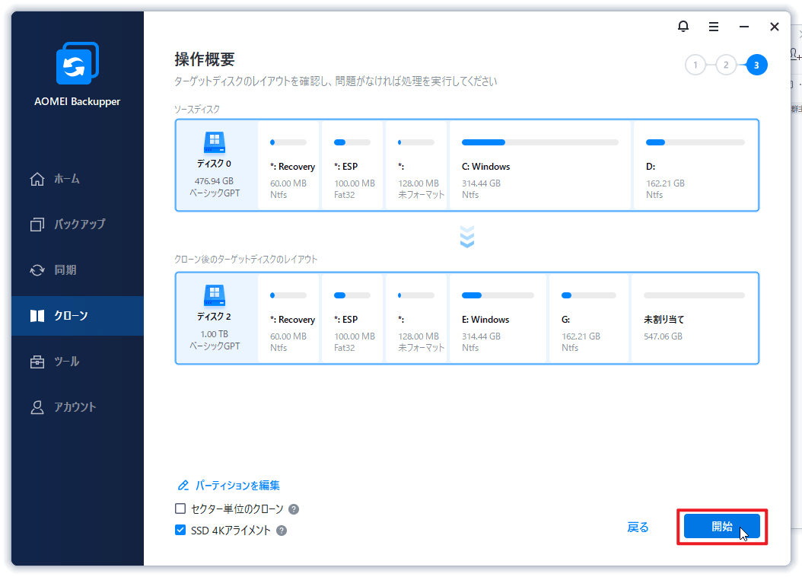Image resolution: width=802 pixels, height=577 pixels.
Task: Select the ディスク 2 target disk icon
Action: coord(215,295)
